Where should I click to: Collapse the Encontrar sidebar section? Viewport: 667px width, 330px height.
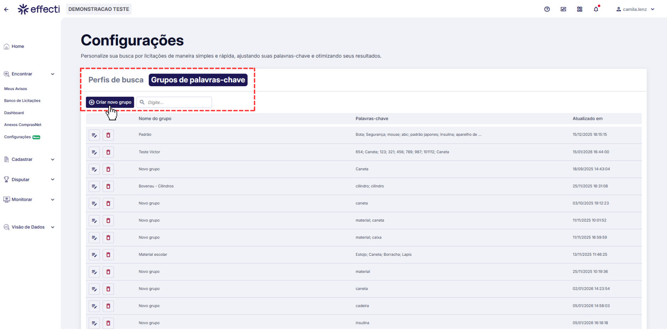pyautogui.click(x=53, y=74)
